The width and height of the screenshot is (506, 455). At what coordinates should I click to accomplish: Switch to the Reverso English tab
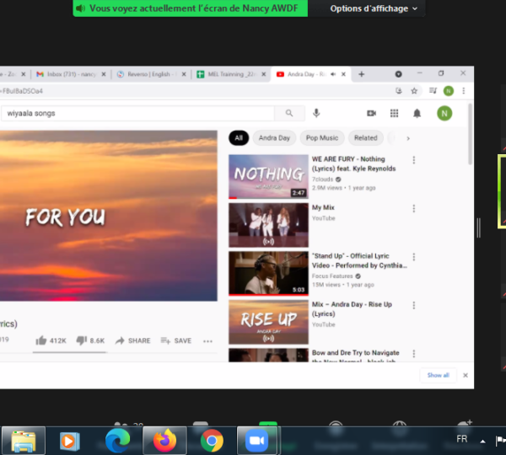point(151,74)
